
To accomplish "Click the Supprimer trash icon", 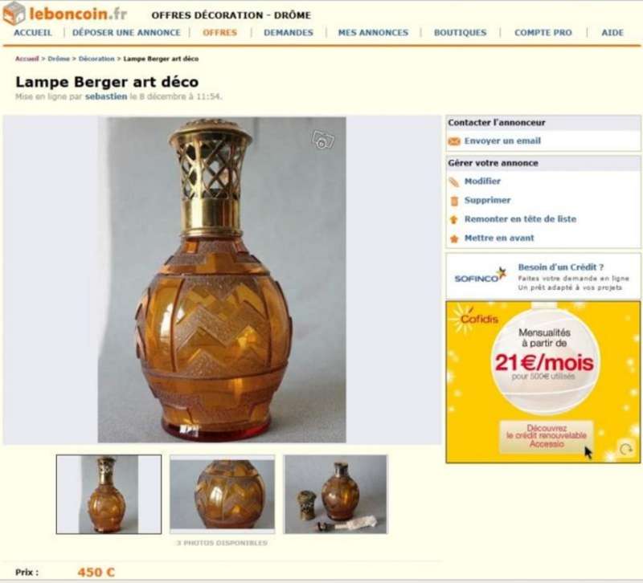I will (454, 201).
